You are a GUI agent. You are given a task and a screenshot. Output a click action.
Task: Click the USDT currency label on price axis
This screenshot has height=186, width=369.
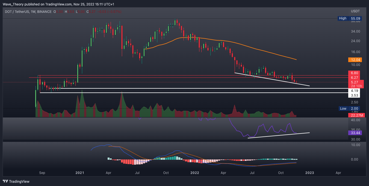(355, 11)
